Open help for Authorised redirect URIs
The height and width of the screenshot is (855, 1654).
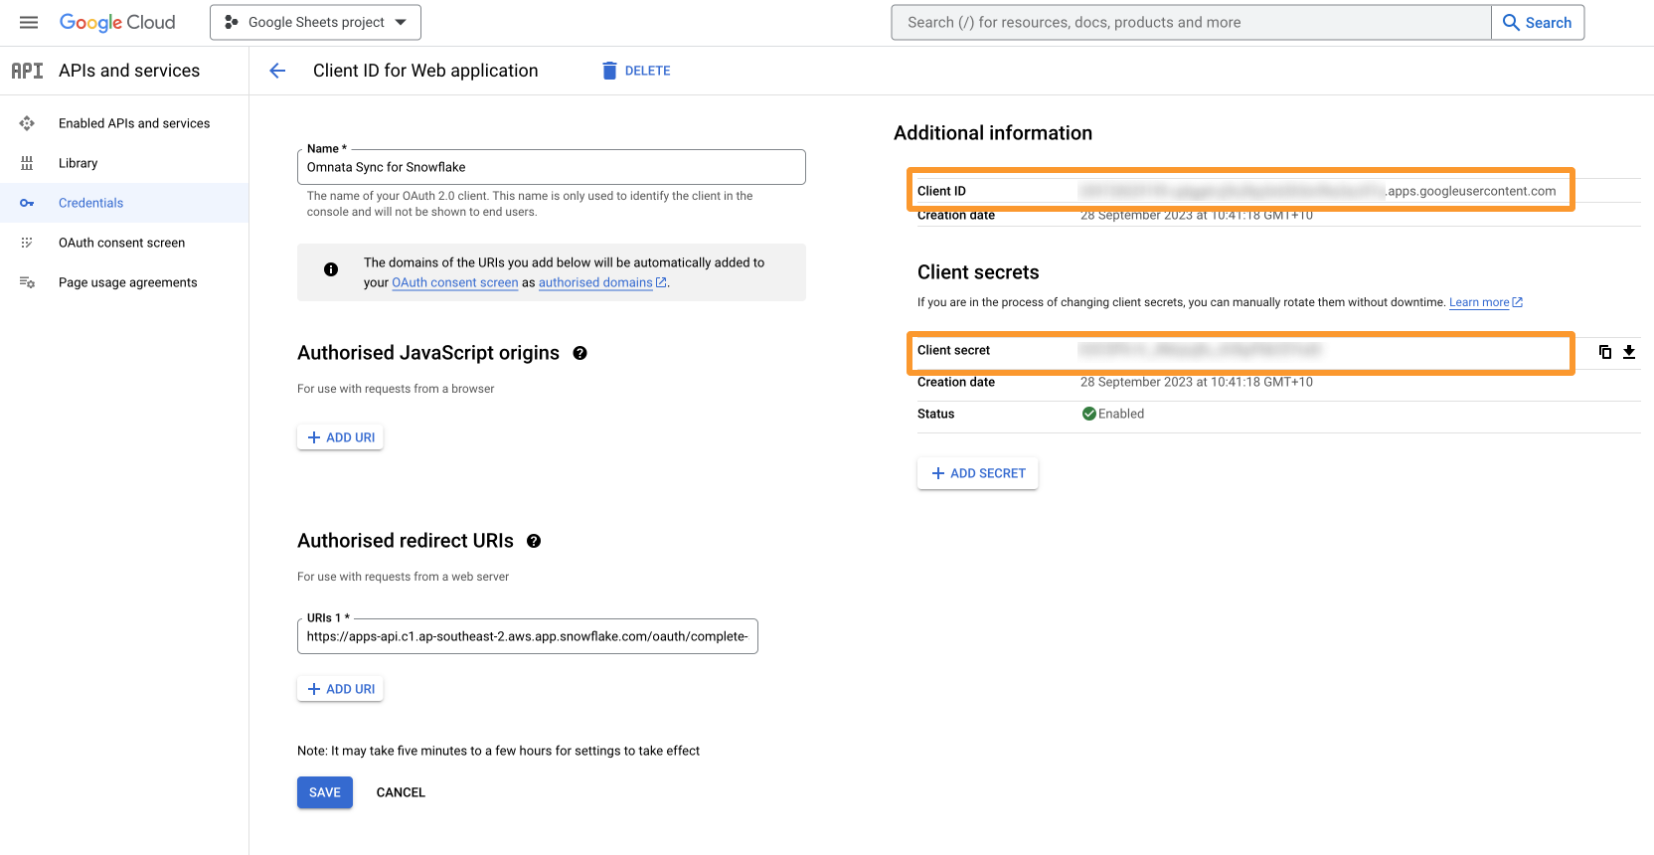click(x=534, y=541)
